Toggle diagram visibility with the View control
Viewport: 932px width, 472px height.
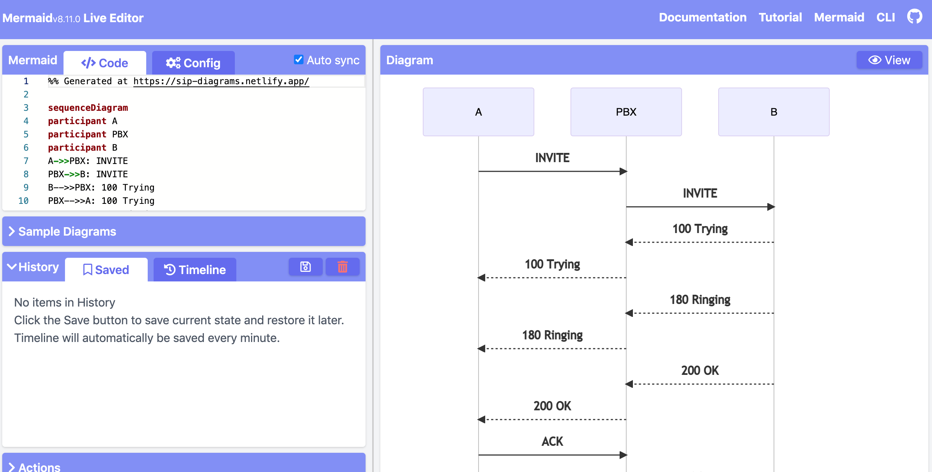(x=888, y=60)
